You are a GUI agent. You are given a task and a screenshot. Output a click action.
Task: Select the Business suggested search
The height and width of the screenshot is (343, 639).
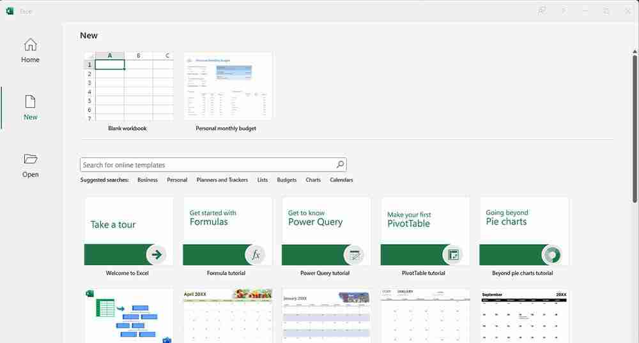(148, 180)
